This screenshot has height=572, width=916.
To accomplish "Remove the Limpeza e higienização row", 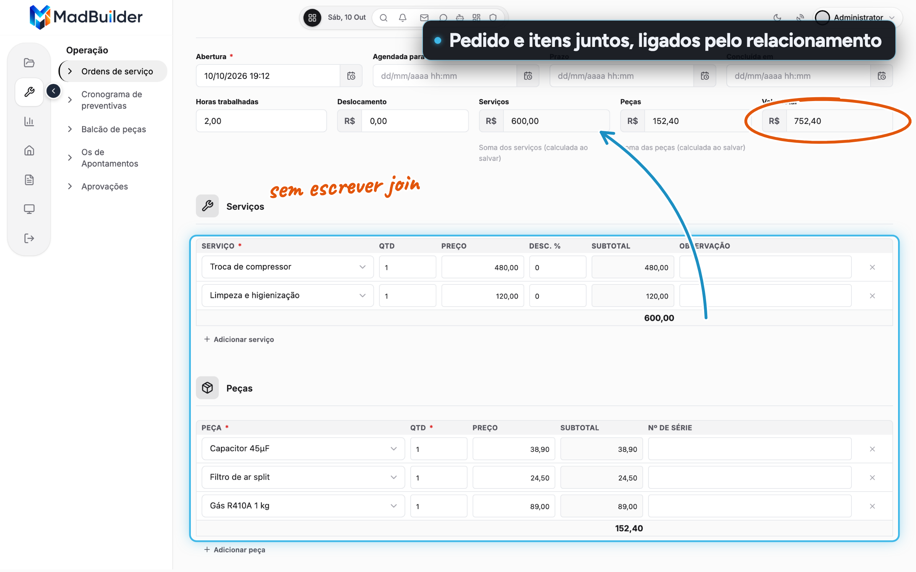I will point(872,296).
